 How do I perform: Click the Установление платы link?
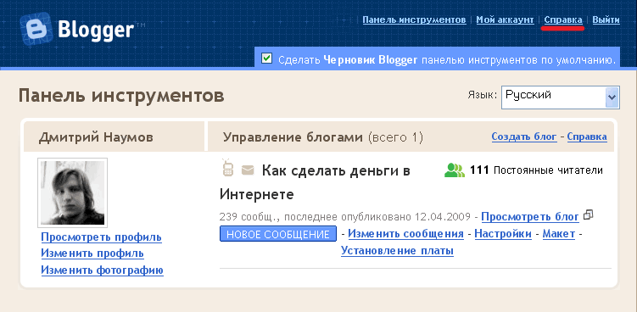[397, 251]
